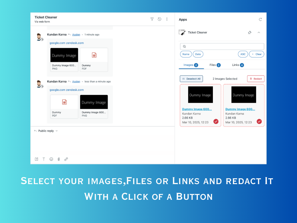297x223 pixels.
Task: Sort attachments by Date
Action: (x=198, y=54)
